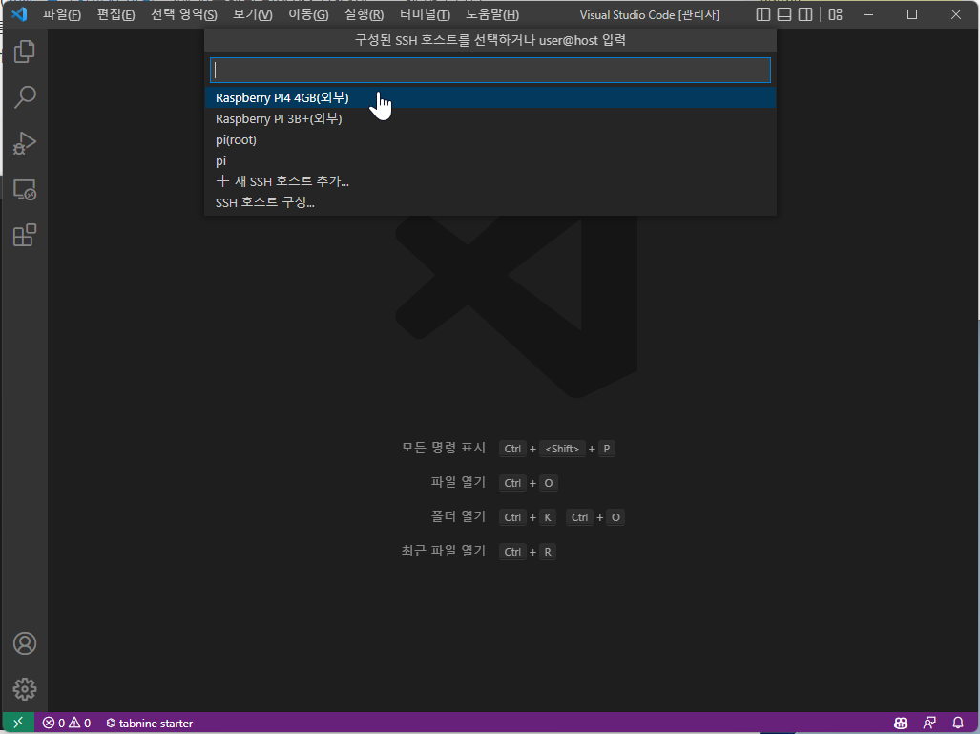Open the Manage gear icon
Screen dimensions: 980x734
tap(25, 689)
